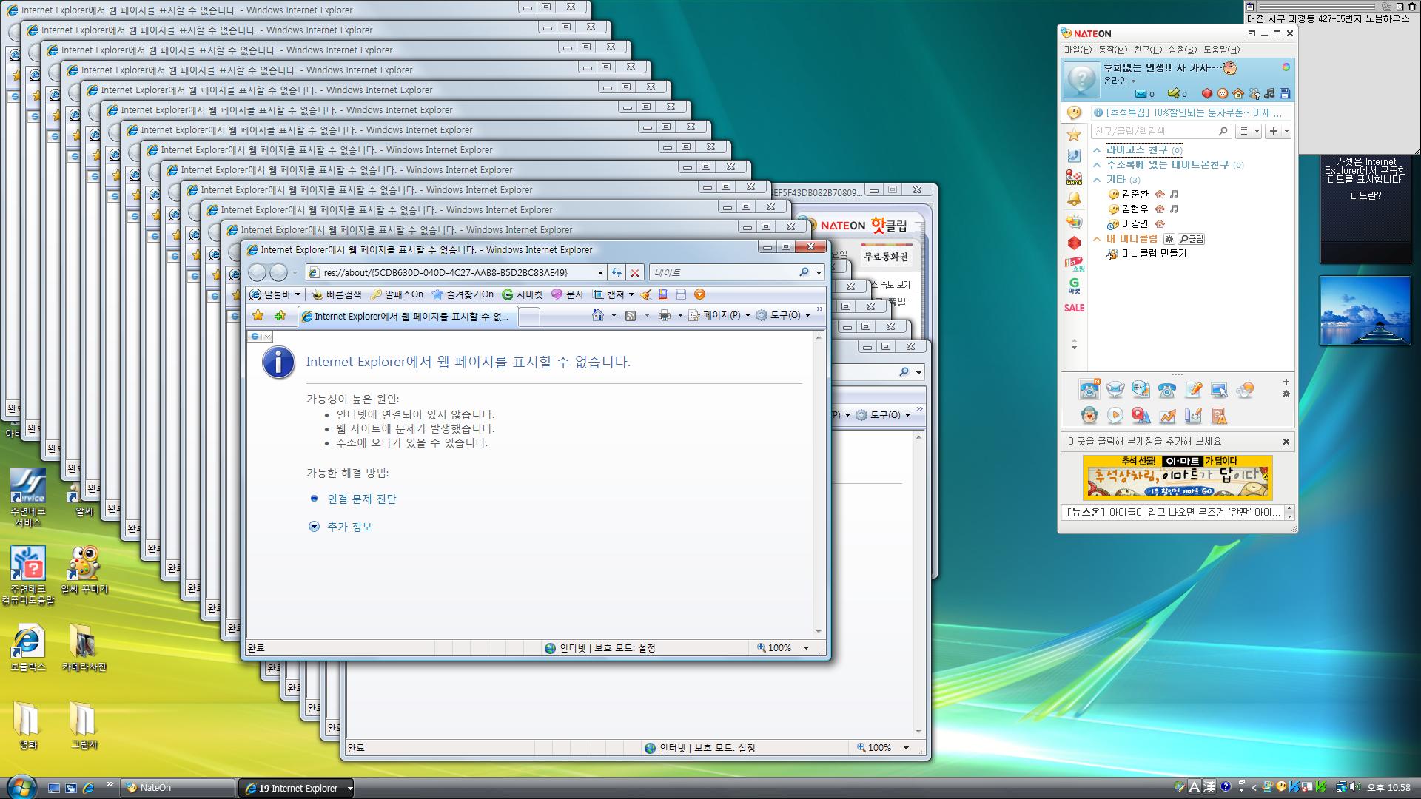Click the Add to Favorites green plus star

tap(280, 316)
